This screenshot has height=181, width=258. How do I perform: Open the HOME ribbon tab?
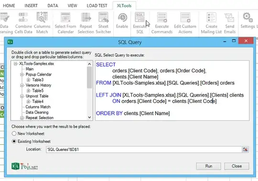[x=9, y=6]
